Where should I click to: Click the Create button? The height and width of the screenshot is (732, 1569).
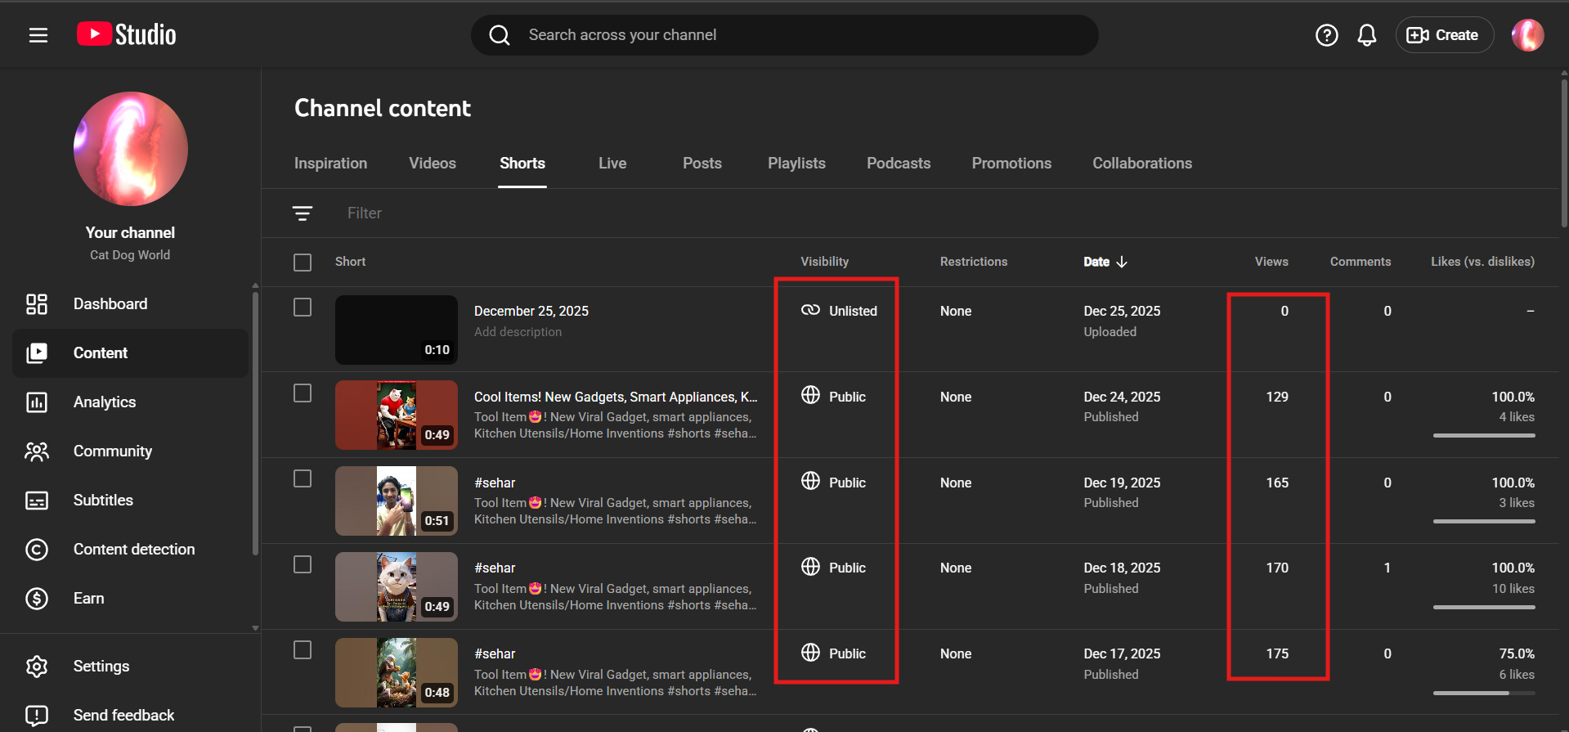tap(1444, 35)
